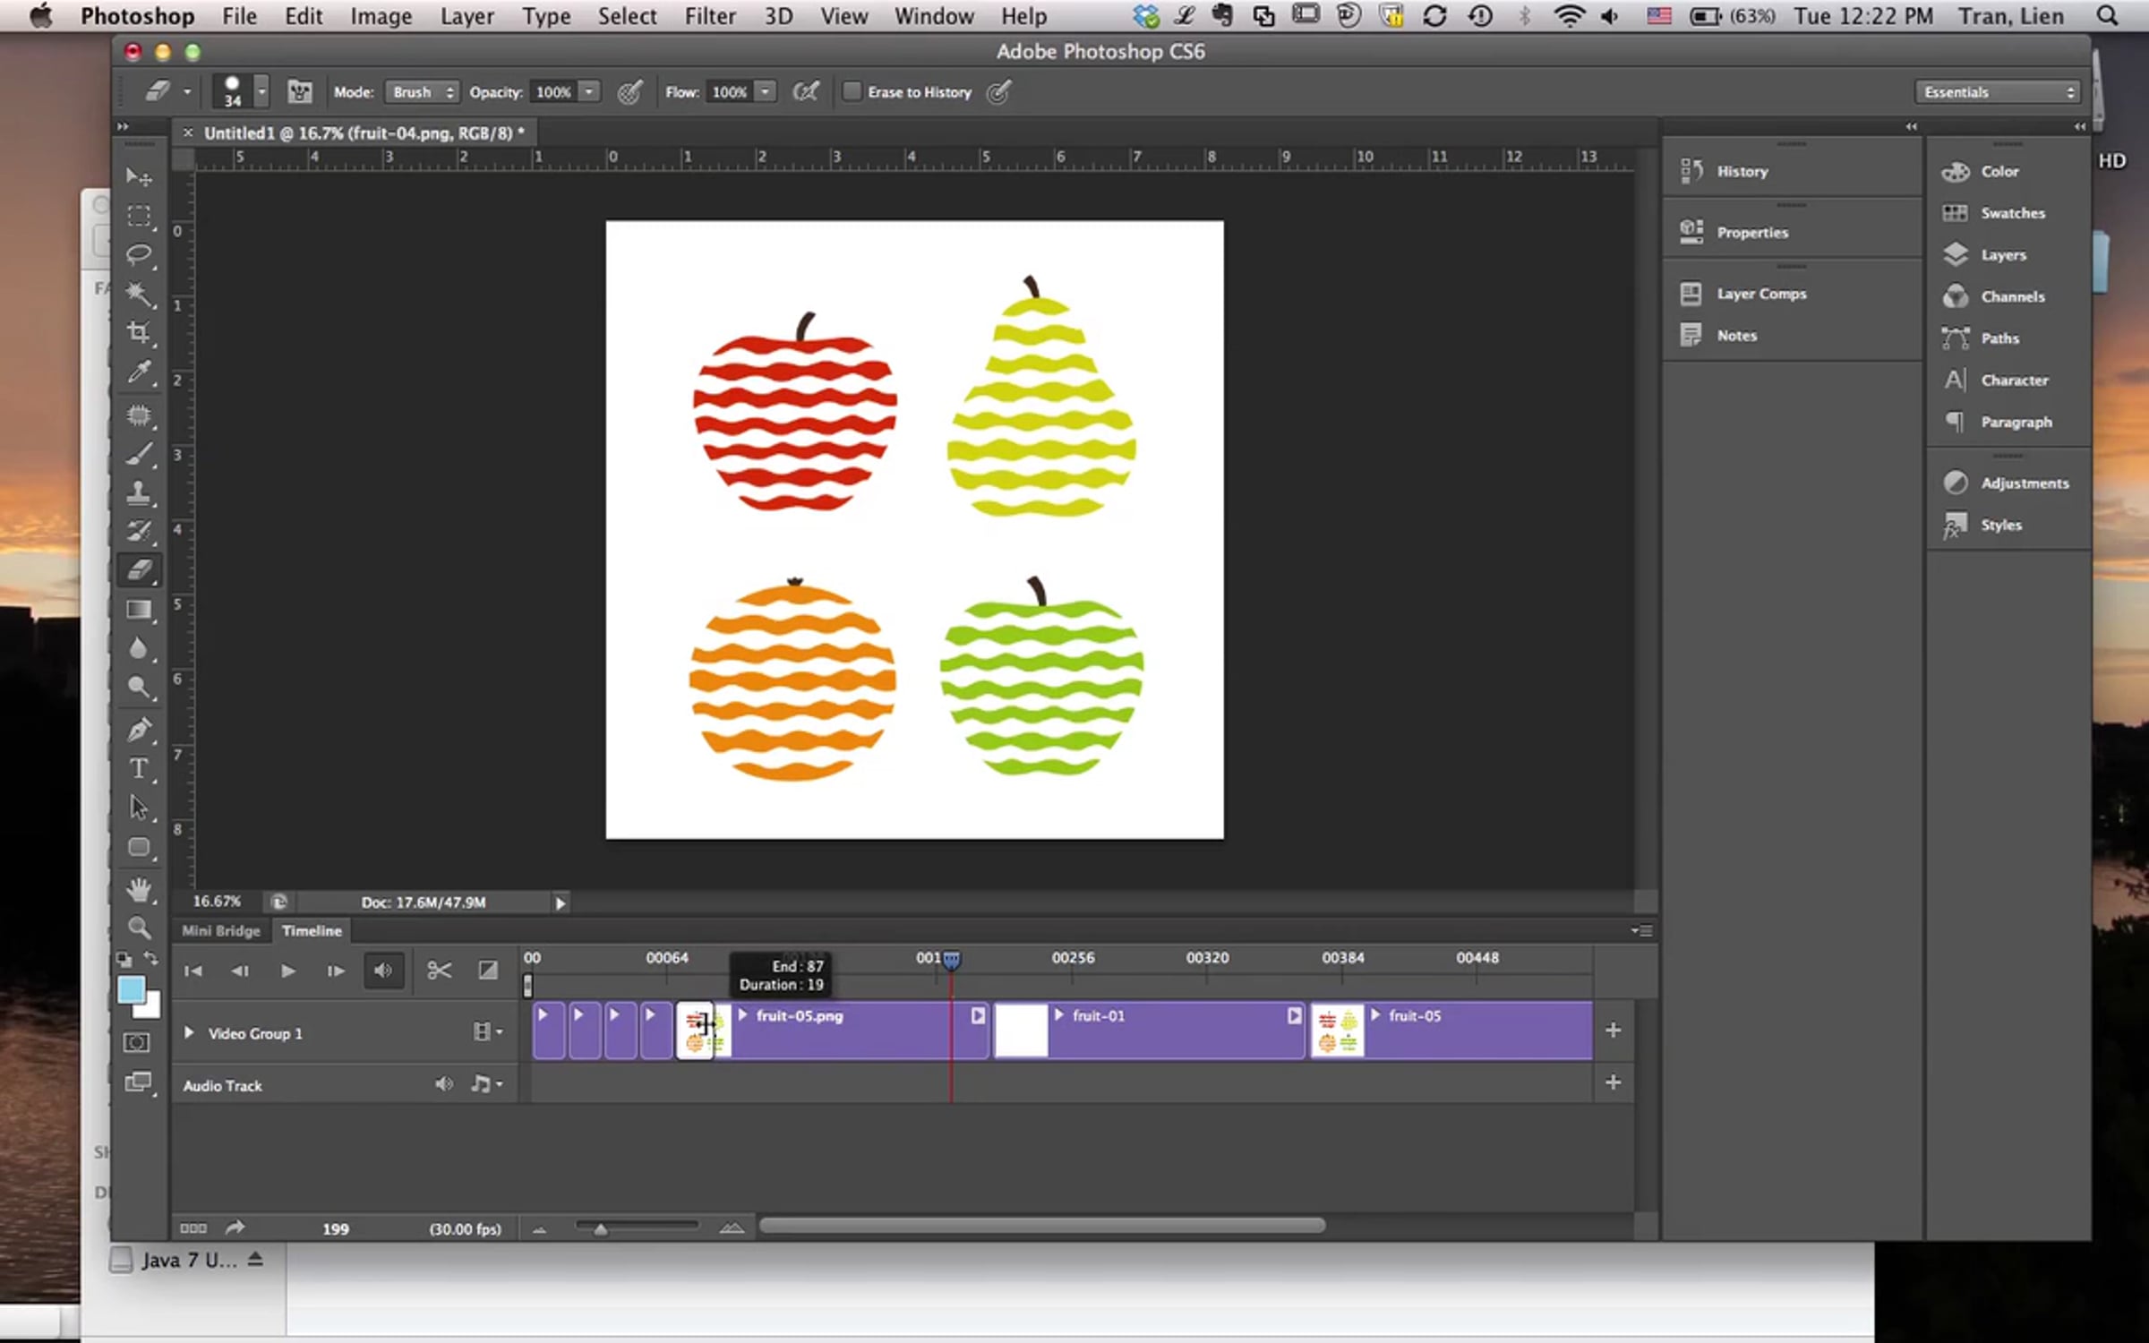Expand the Video Group 1 track

[189, 1032]
